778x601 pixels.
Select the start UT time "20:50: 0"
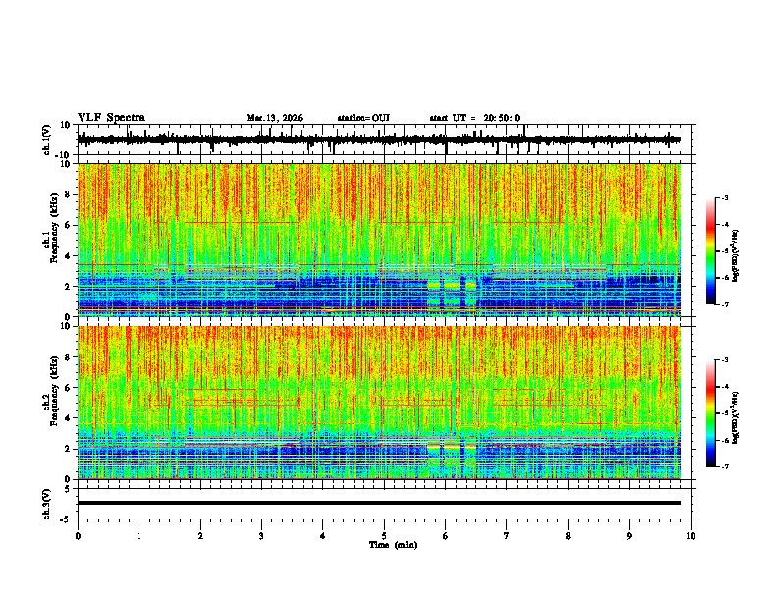pos(502,118)
